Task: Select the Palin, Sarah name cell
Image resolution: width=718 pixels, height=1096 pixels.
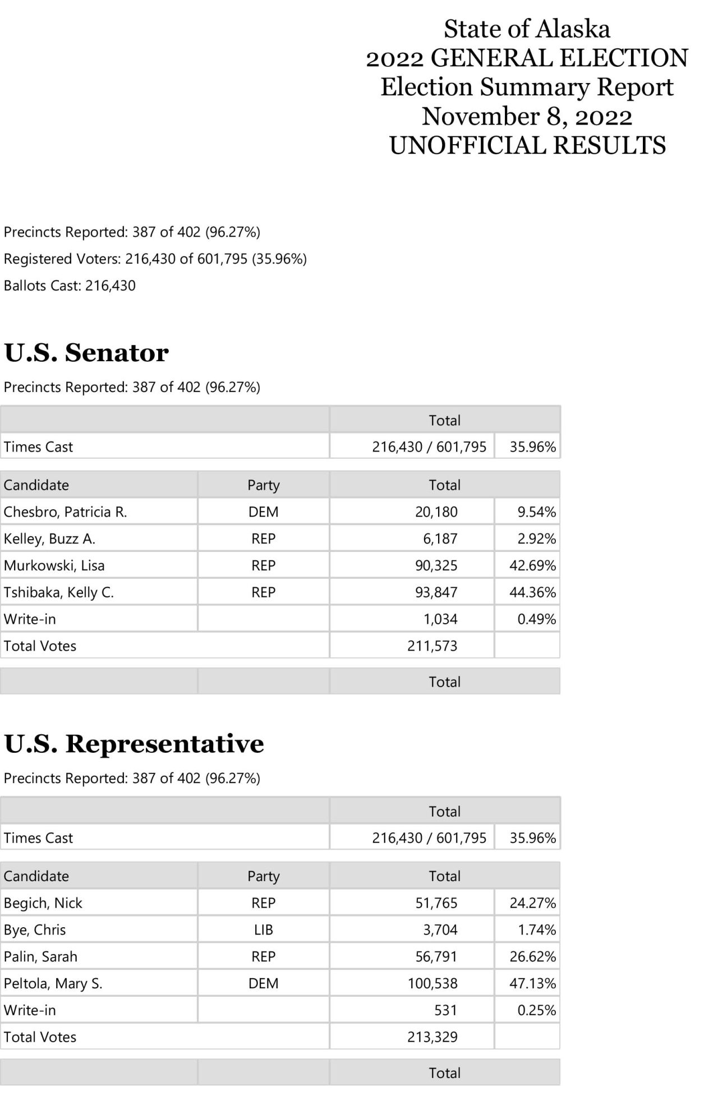Action: tap(41, 956)
